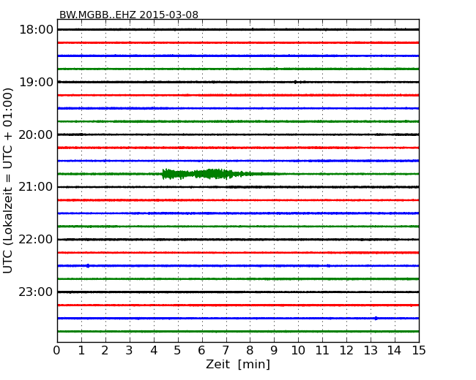Click the 21:00 time axis label
The height and width of the screenshot is (380, 476).
36,187
